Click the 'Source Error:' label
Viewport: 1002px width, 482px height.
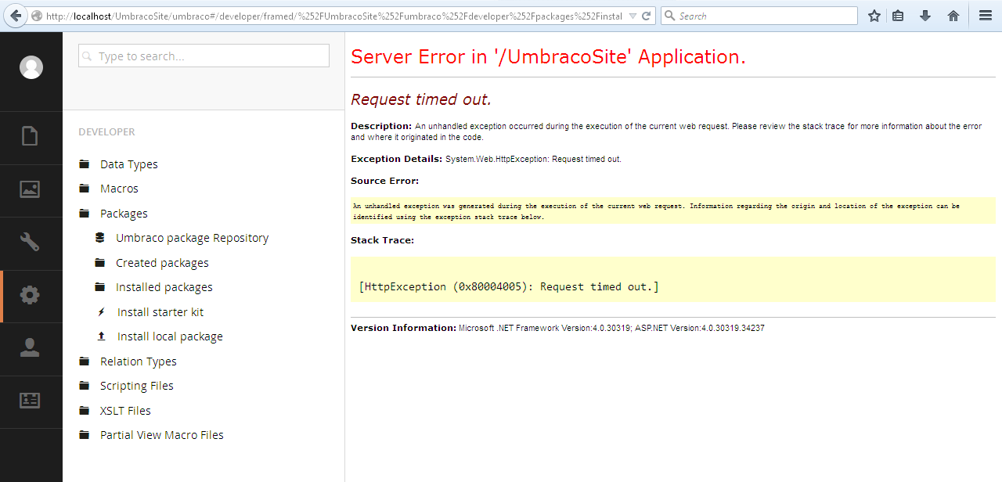coord(384,181)
